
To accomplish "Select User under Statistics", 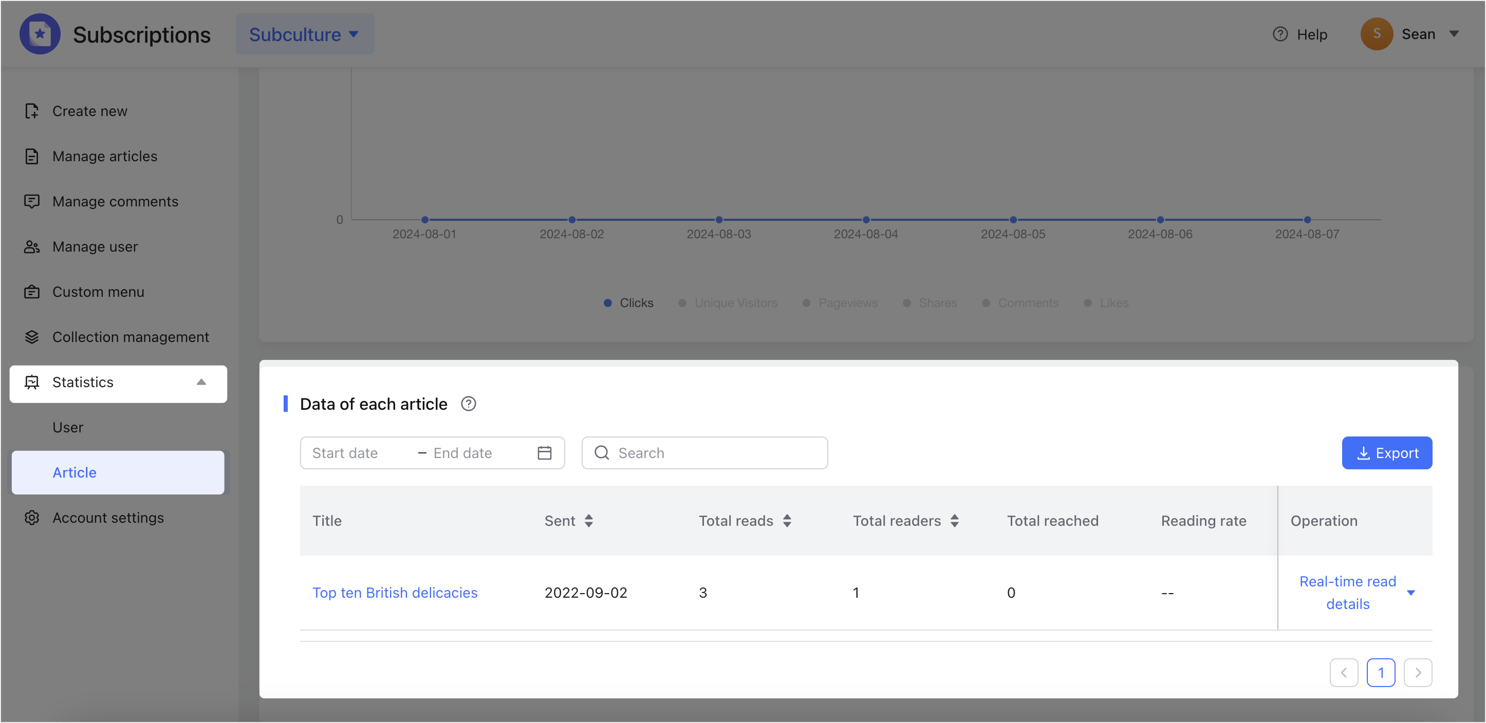I will pos(67,427).
